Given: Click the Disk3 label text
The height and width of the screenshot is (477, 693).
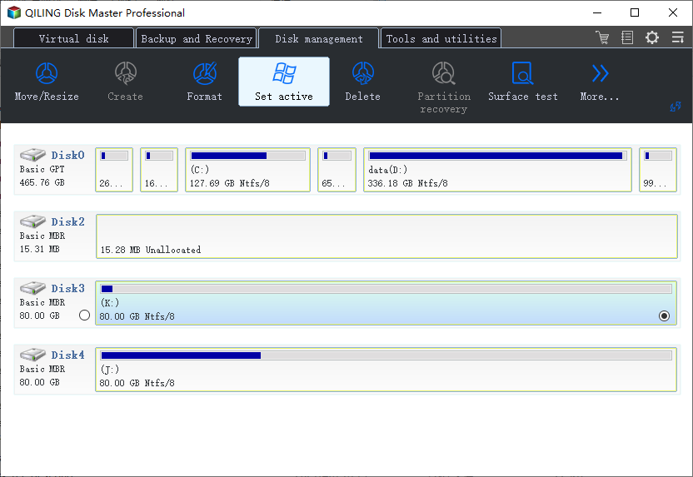Looking at the screenshot, I should [67, 288].
